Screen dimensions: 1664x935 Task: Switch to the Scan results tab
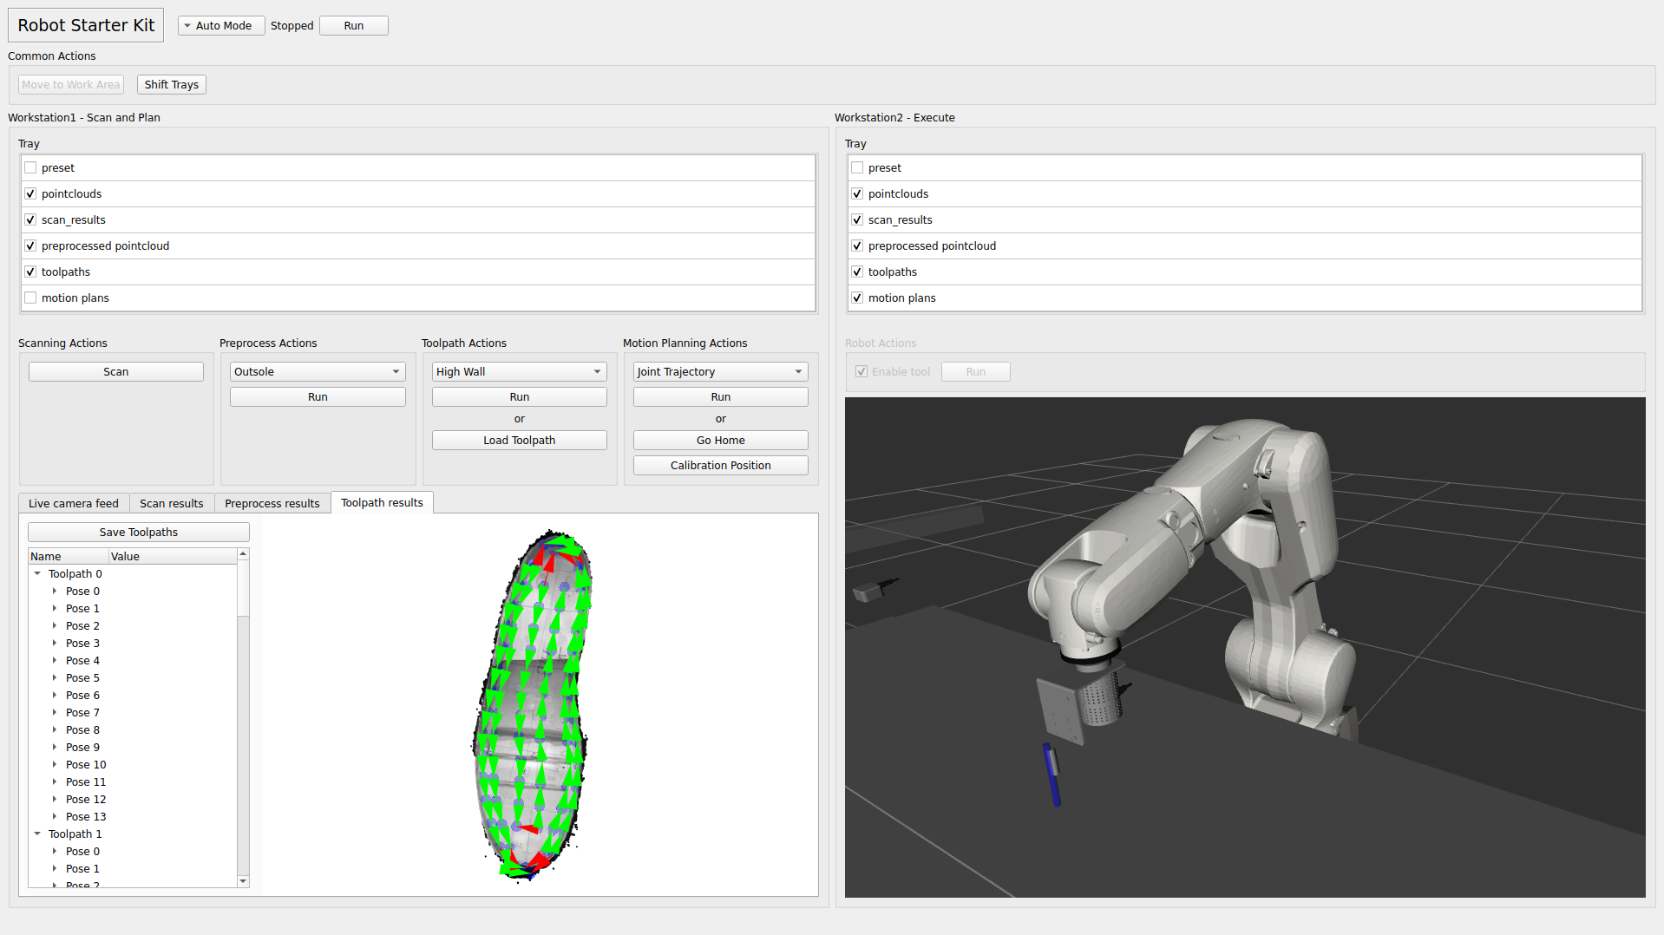[x=171, y=503]
